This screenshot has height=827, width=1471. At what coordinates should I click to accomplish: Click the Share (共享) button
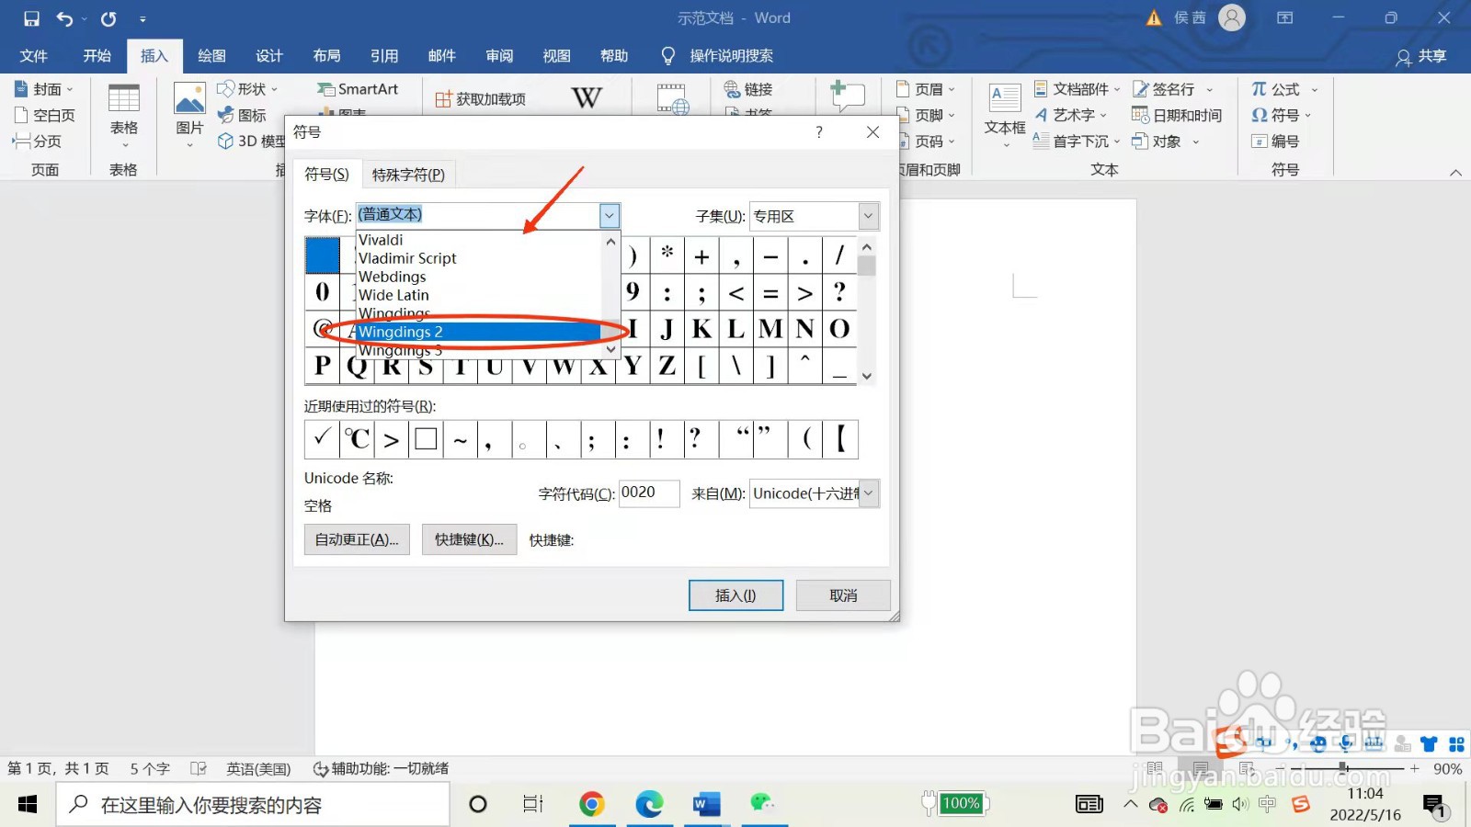tap(1421, 56)
